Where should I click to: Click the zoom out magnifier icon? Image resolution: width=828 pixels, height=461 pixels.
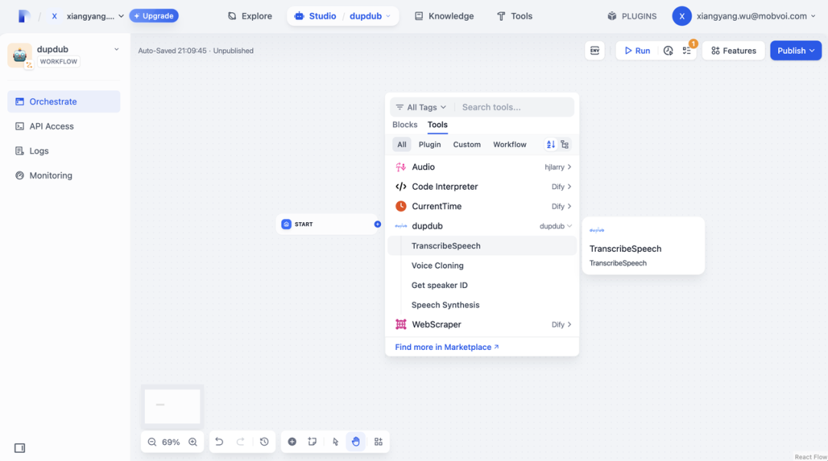pos(152,442)
